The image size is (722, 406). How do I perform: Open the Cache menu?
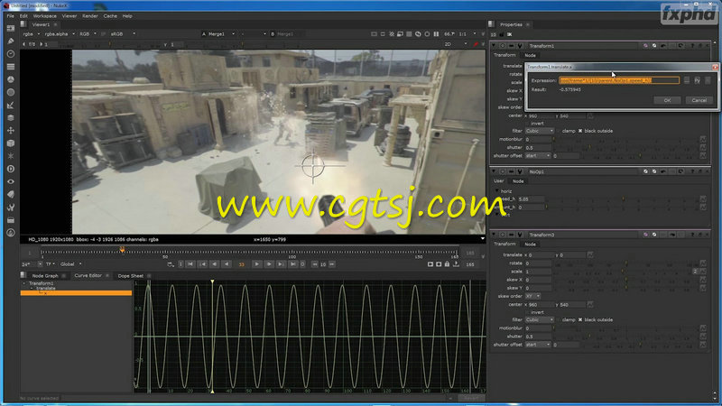coord(110,16)
